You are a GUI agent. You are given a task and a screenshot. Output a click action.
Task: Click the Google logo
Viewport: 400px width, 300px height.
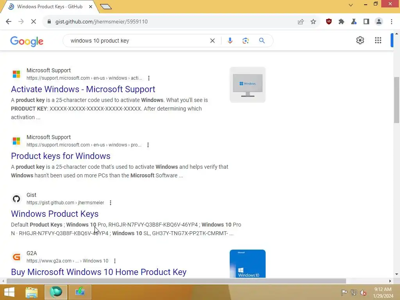coord(27,41)
